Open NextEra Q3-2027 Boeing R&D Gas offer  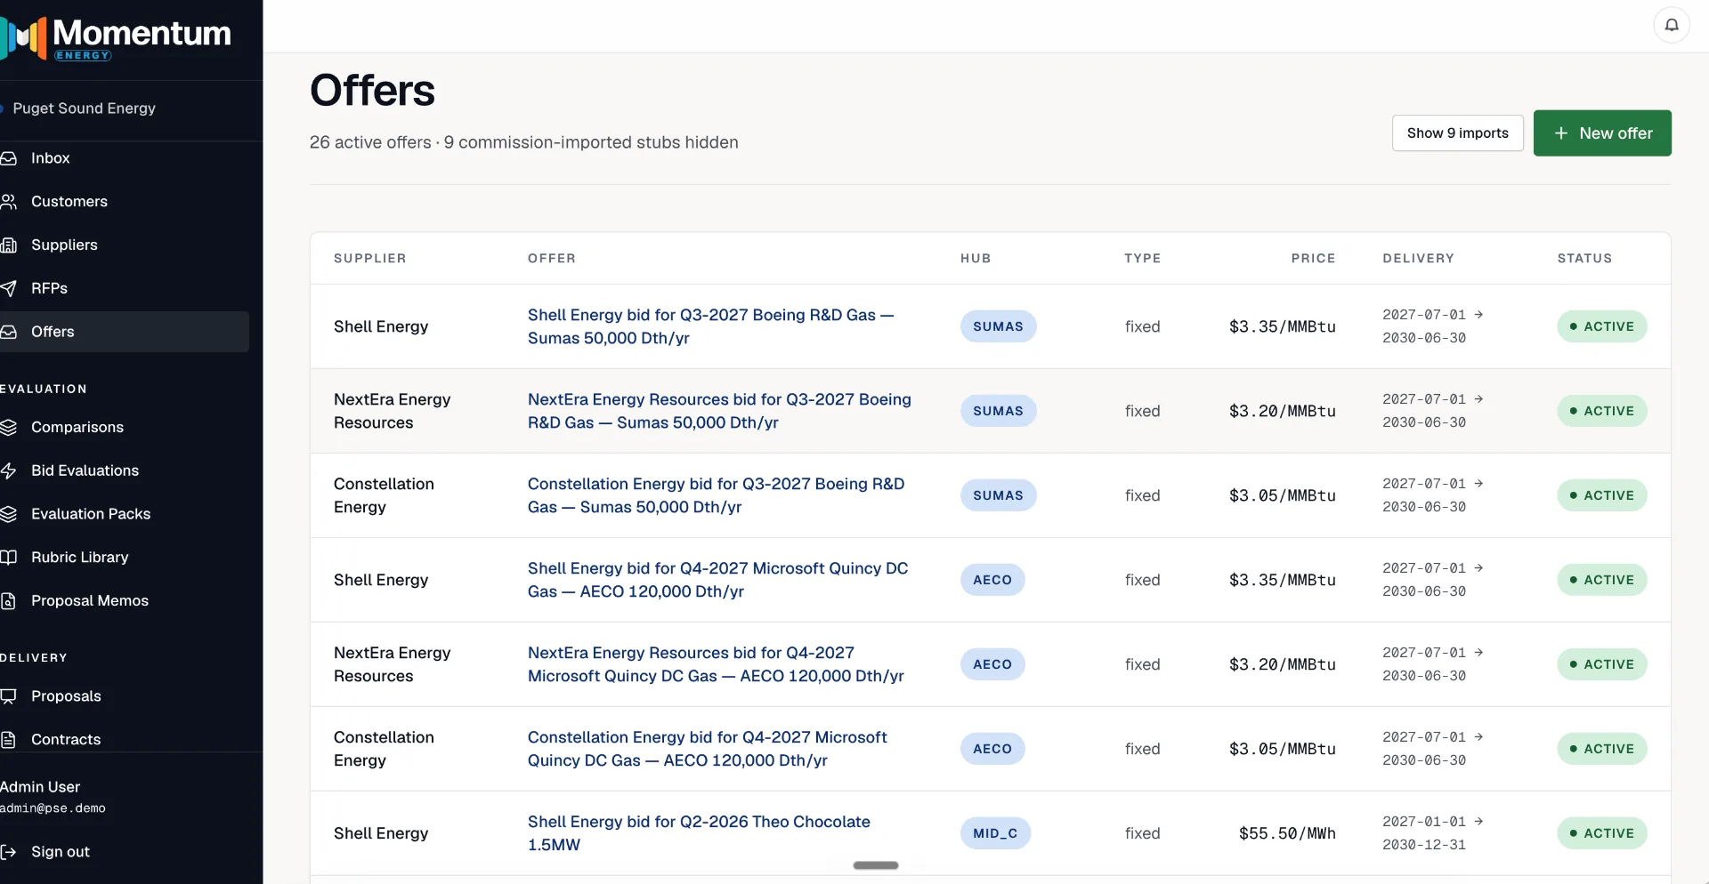719,411
